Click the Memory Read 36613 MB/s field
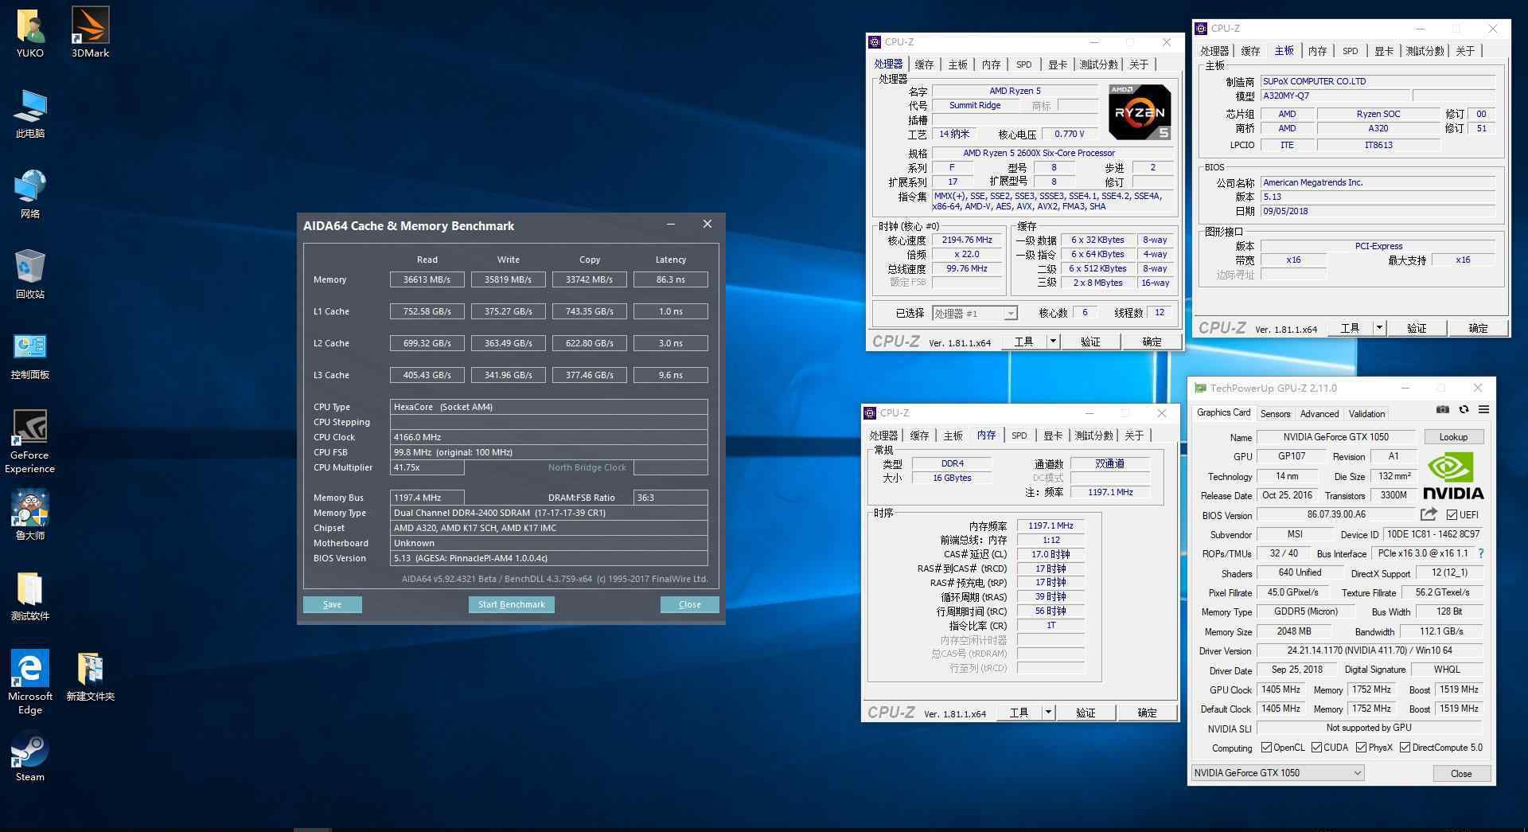 click(427, 279)
